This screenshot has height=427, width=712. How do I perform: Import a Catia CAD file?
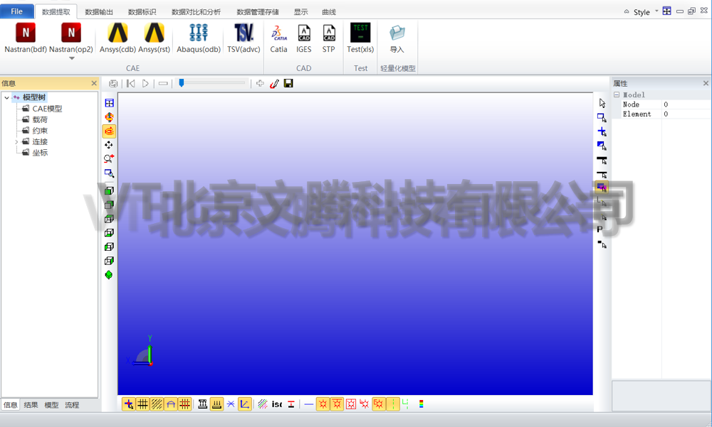pos(278,38)
